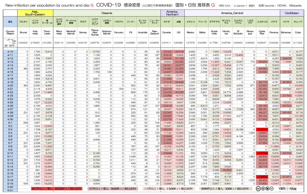Select the America_Northern region header

pos(172,13)
